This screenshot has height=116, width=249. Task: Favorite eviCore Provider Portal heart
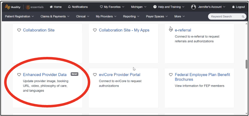tap(95, 74)
